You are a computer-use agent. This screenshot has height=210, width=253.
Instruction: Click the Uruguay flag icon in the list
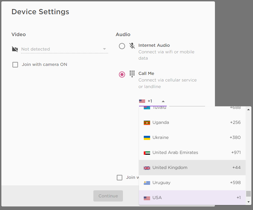(147, 183)
